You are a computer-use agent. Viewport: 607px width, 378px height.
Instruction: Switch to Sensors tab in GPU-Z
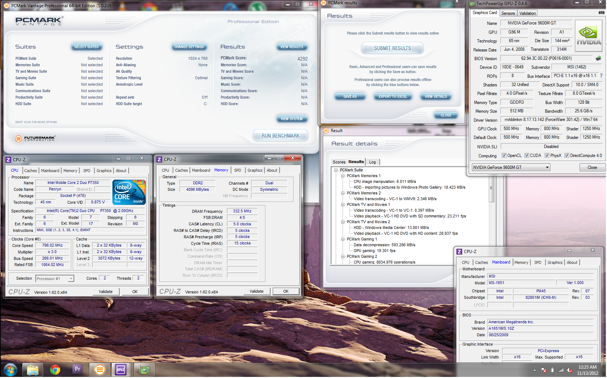coord(508,13)
